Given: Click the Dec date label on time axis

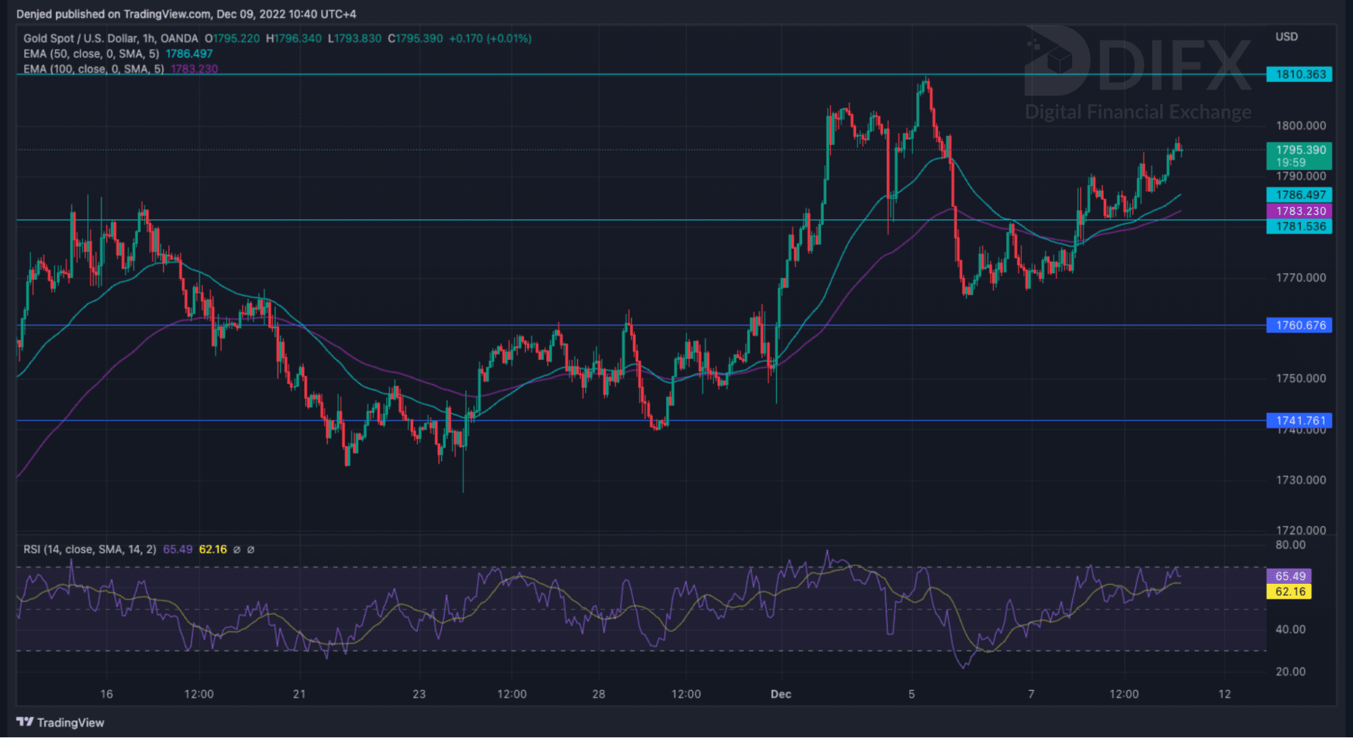Looking at the screenshot, I should click(x=780, y=694).
